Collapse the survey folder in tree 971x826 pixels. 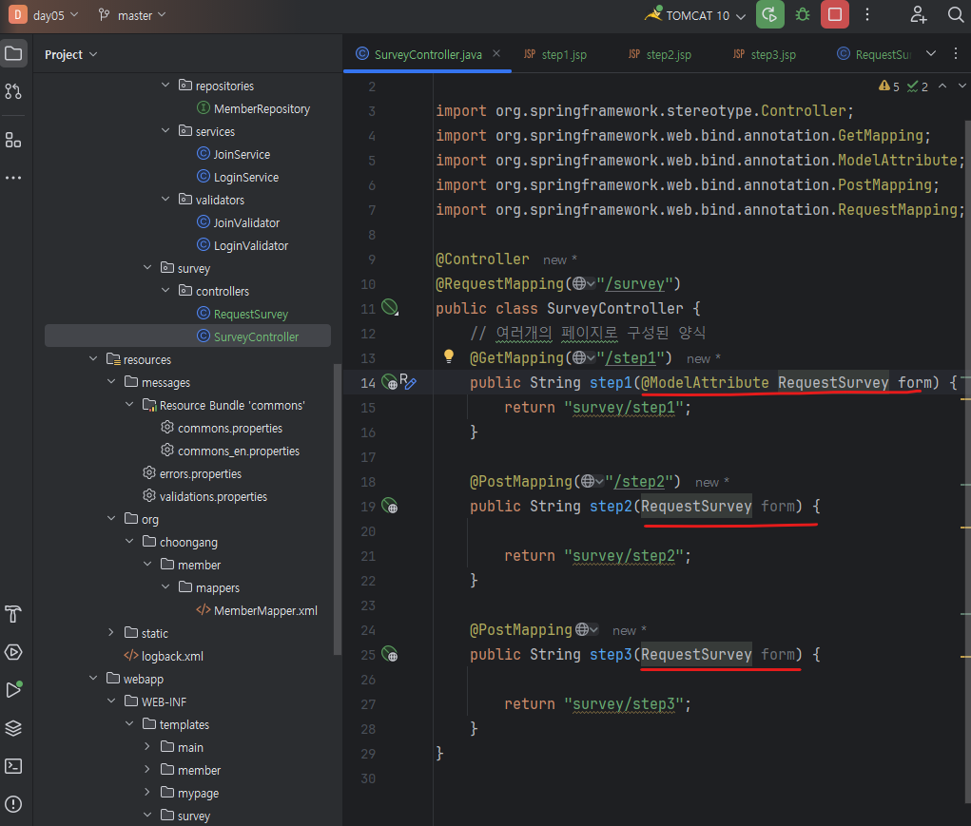(x=147, y=269)
